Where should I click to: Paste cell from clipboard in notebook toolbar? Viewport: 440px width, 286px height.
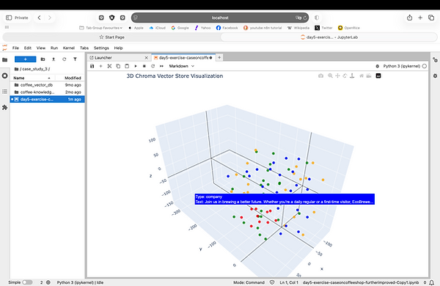pos(127,66)
